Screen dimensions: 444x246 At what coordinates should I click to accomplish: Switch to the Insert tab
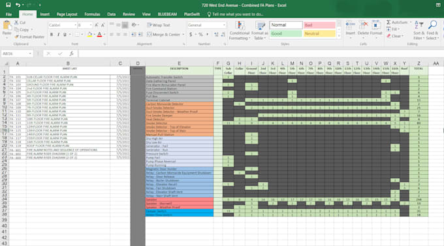tap(45, 14)
